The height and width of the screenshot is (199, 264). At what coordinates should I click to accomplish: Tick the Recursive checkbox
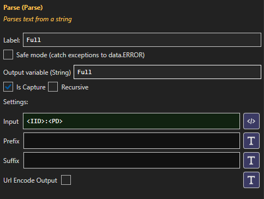click(x=53, y=87)
